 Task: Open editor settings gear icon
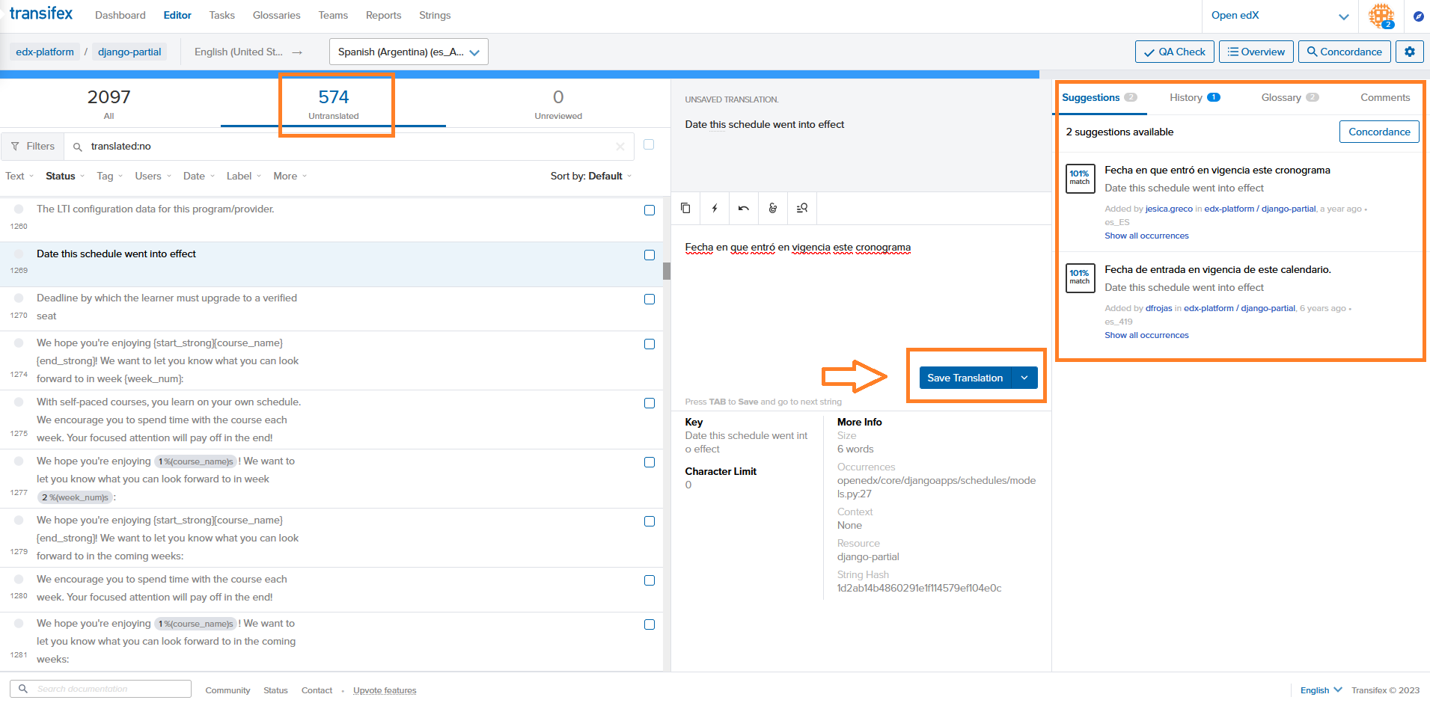(x=1409, y=52)
